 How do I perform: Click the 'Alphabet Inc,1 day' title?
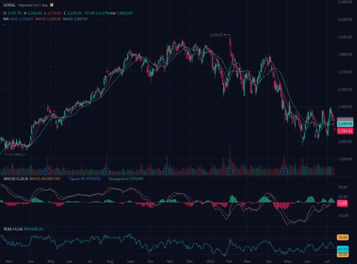33,5
